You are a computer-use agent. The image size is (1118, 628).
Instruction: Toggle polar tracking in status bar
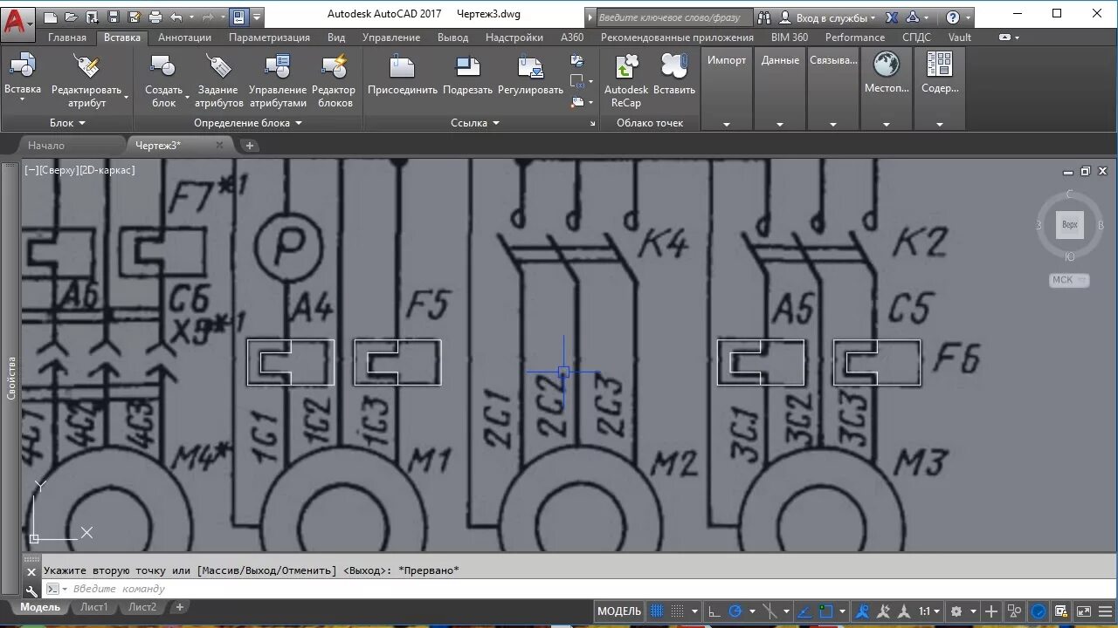click(x=735, y=611)
